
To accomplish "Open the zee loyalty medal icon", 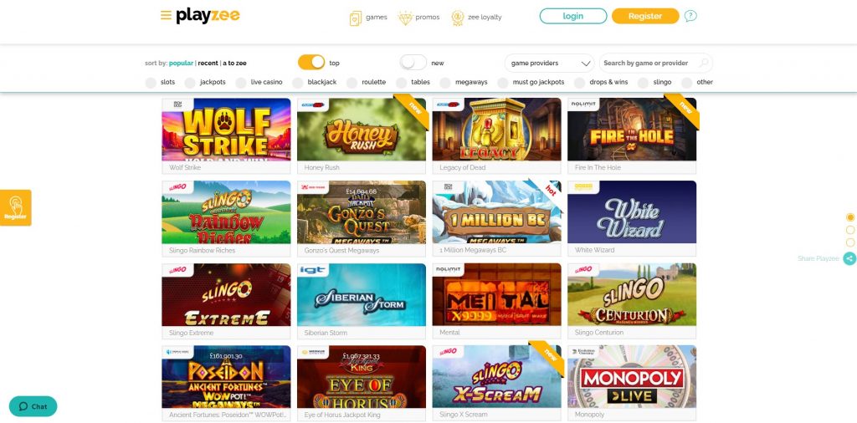I will (458, 18).
